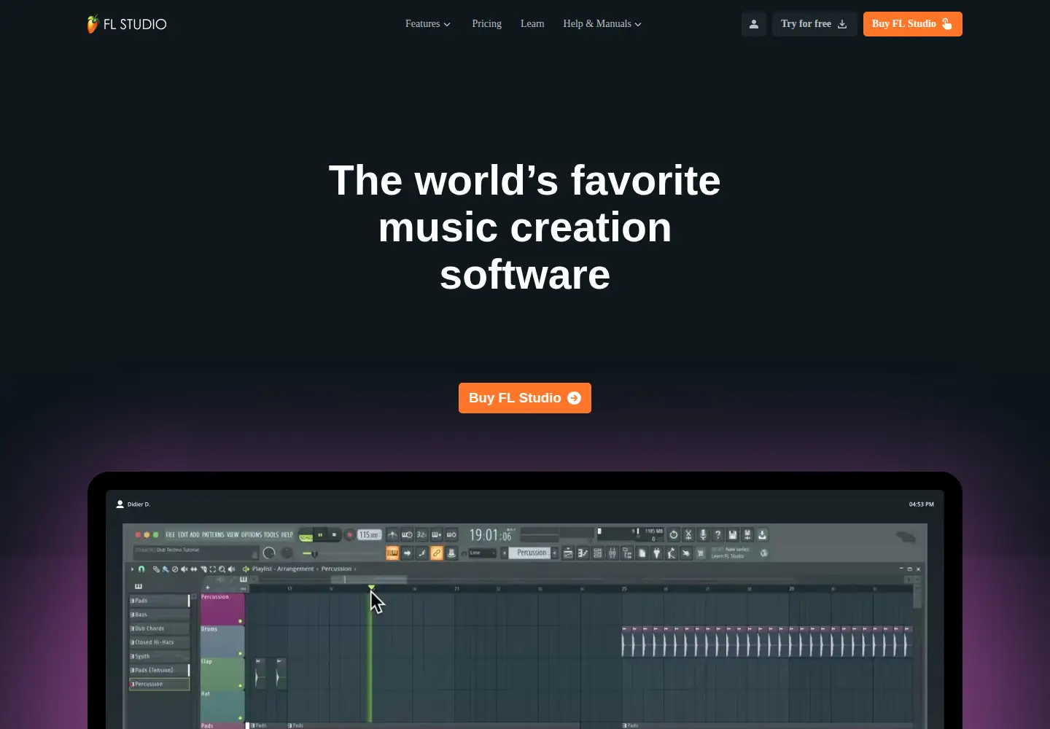Viewport: 1050px width, 729px height.
Task: Click the scissors icon in the top toolbar
Action: pos(688,534)
